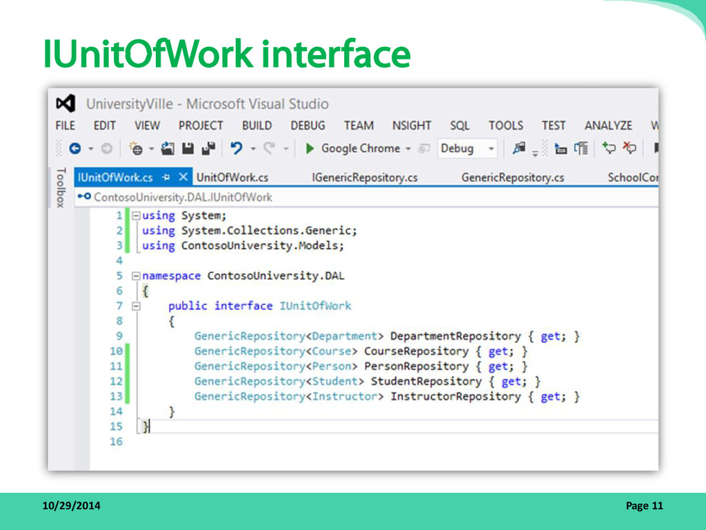Switch to the IGenericRepository.cs tab
This screenshot has height=530, width=706.
[365, 177]
